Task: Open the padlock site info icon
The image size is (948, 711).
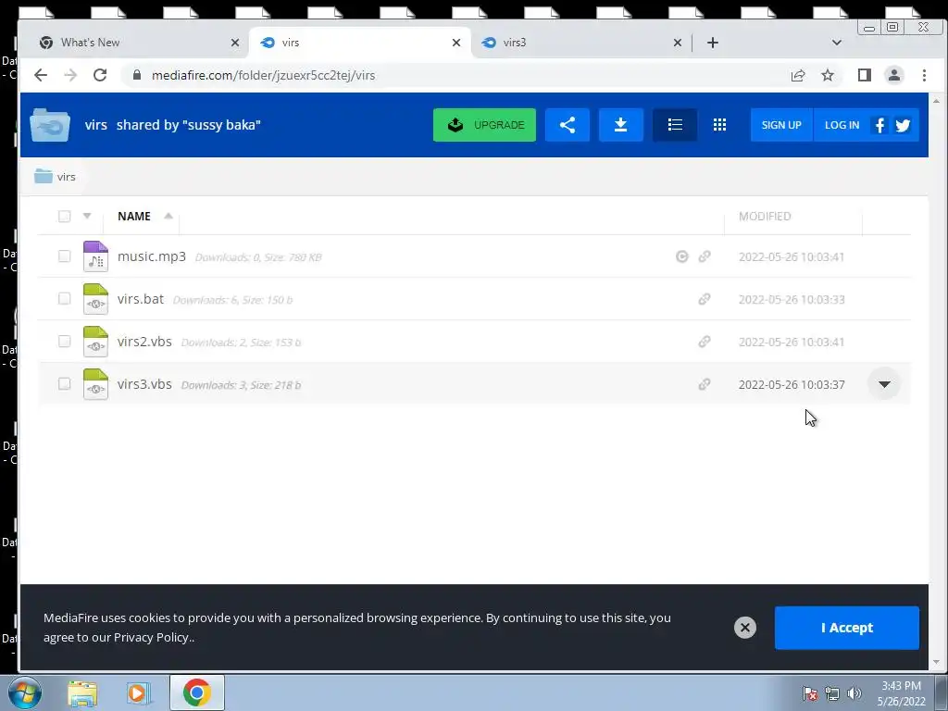Action: (x=137, y=75)
